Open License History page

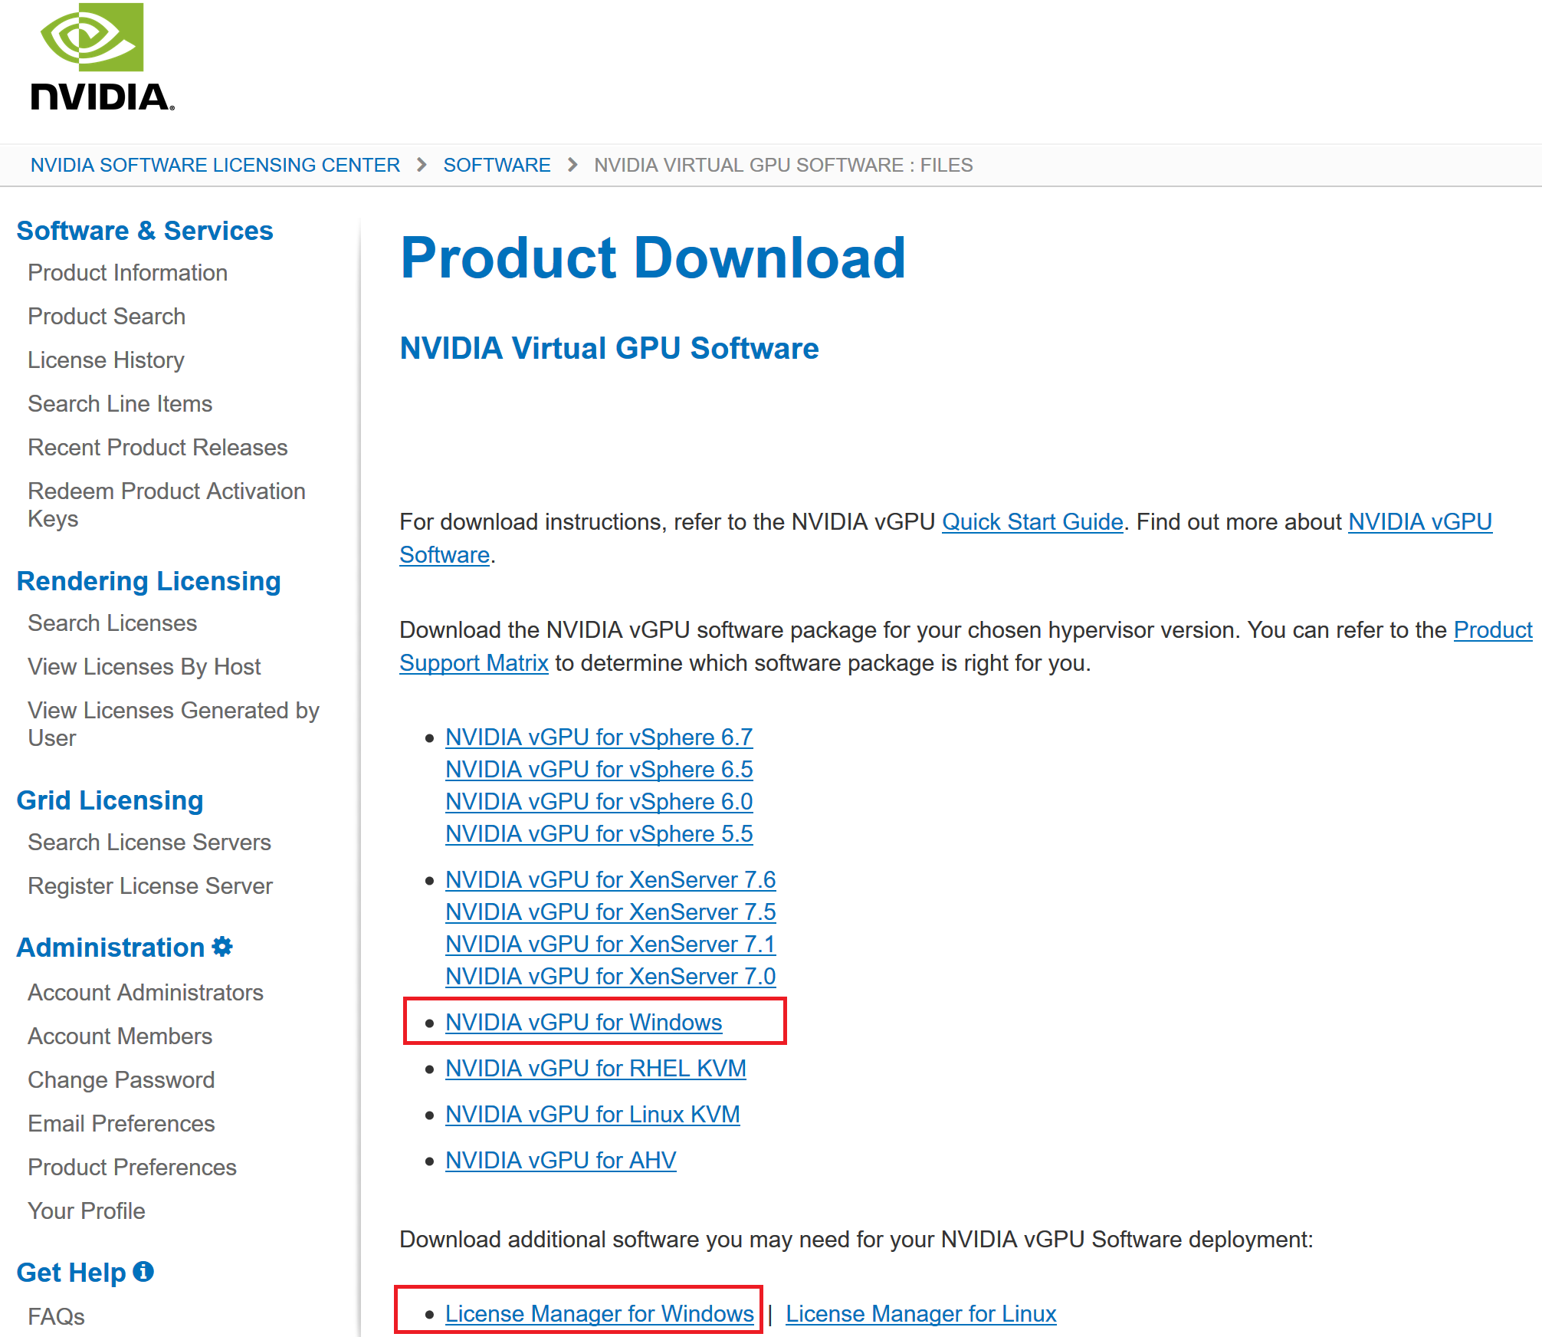pos(106,360)
